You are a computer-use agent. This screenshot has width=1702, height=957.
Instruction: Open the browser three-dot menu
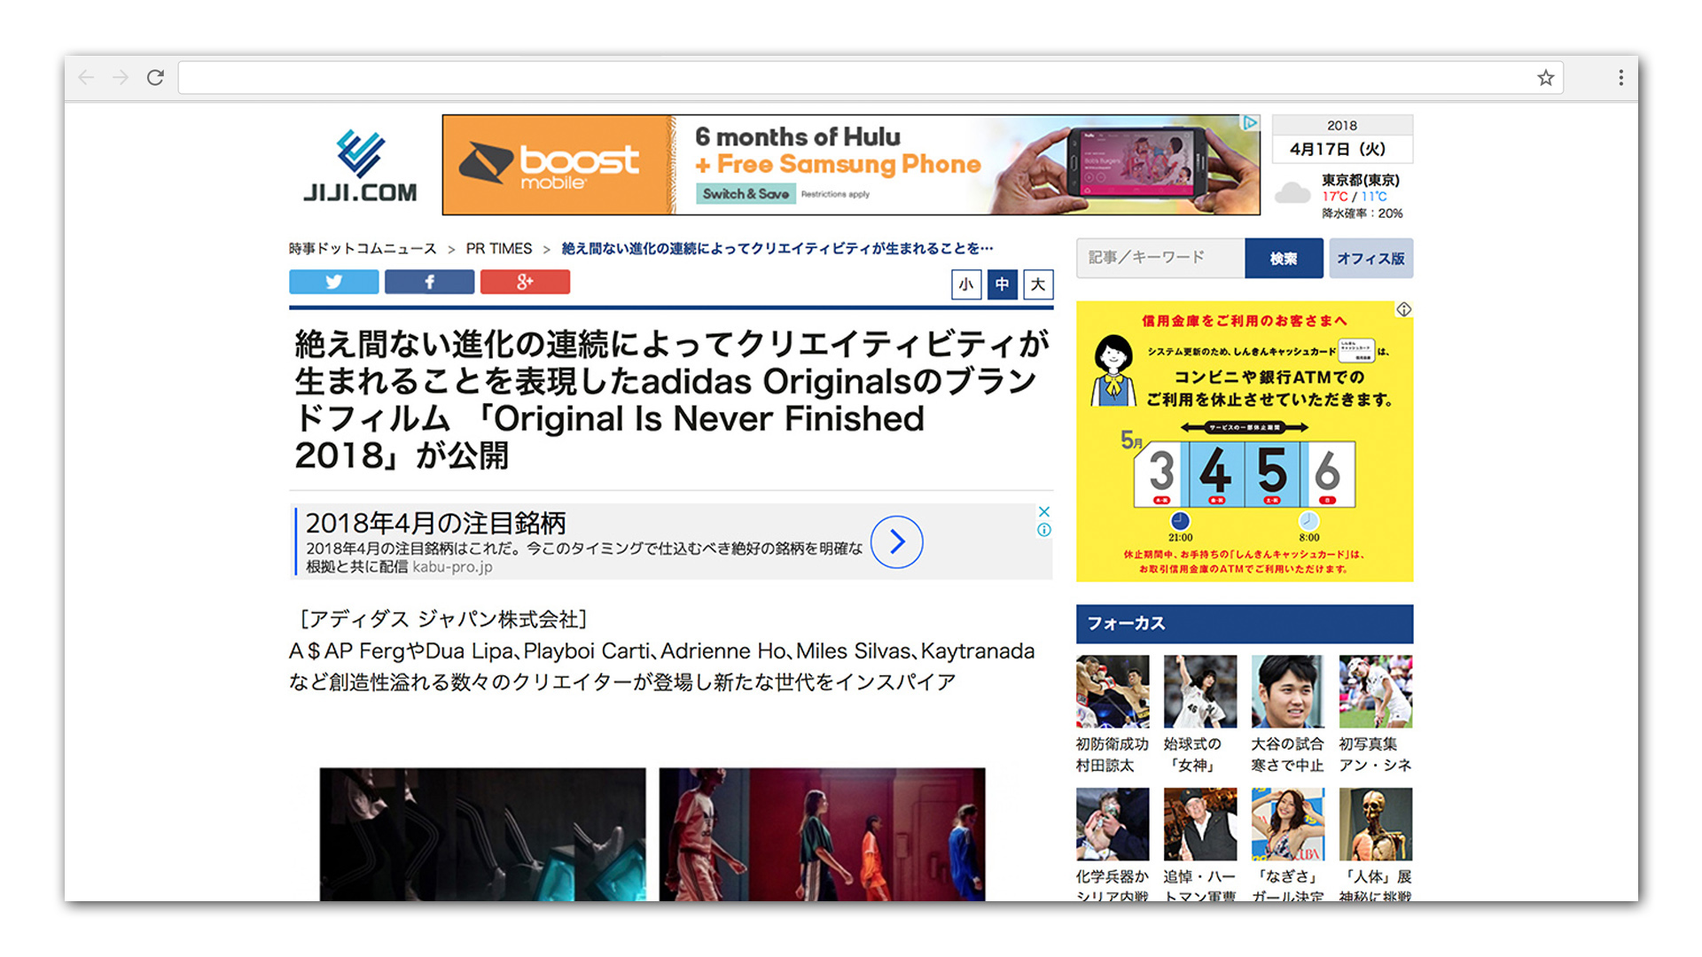pos(1620,78)
